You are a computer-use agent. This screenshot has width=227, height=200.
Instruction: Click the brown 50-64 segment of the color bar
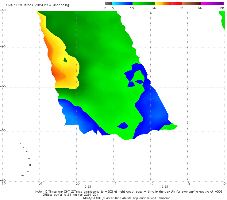(191, 4)
